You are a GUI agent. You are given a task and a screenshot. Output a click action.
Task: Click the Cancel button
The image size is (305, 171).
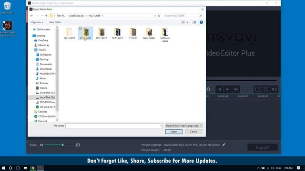(193, 132)
